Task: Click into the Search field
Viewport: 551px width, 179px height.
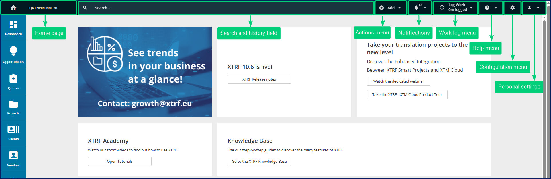Action: pyautogui.click(x=226, y=8)
